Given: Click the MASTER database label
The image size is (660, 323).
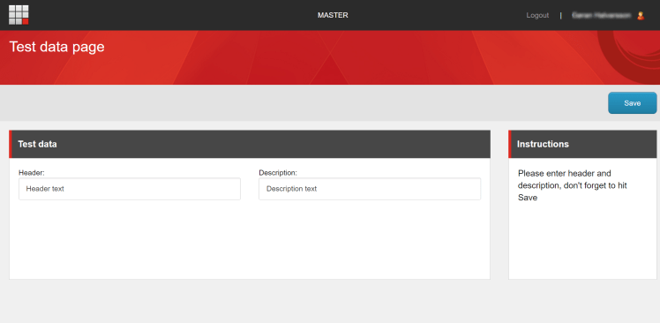Looking at the screenshot, I should [333, 15].
